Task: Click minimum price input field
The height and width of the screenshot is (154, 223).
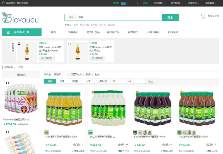Action: pos(120,81)
